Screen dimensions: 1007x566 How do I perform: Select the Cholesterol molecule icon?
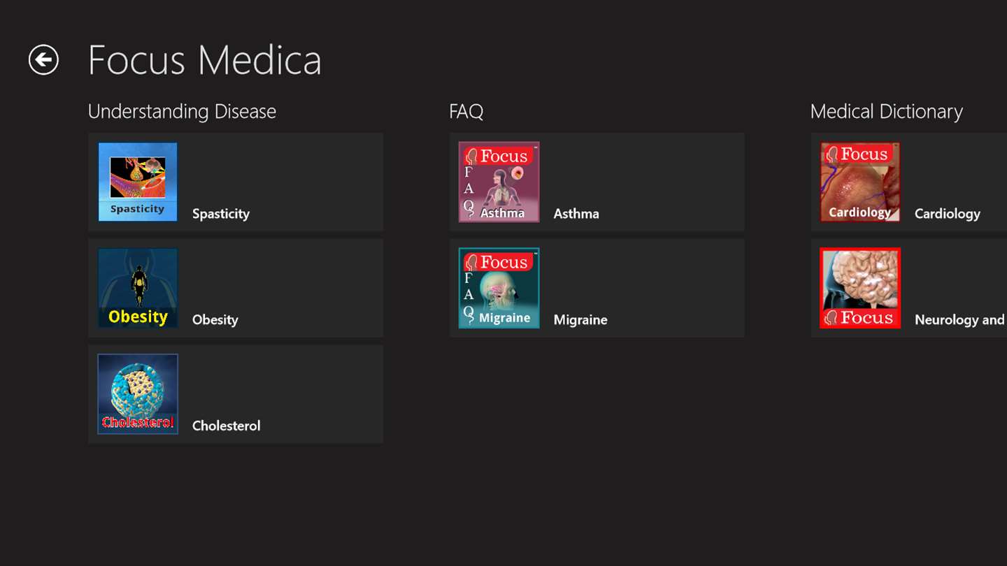coord(138,394)
